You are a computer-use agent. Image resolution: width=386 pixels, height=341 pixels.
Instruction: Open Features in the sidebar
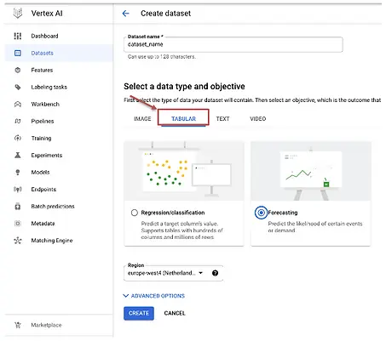click(x=59, y=70)
